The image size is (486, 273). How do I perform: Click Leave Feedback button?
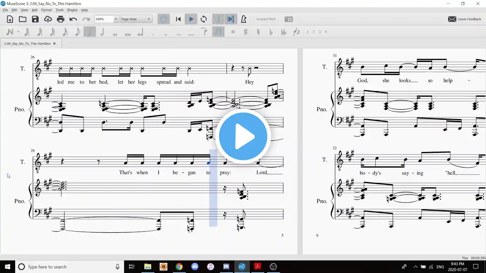tap(465, 19)
